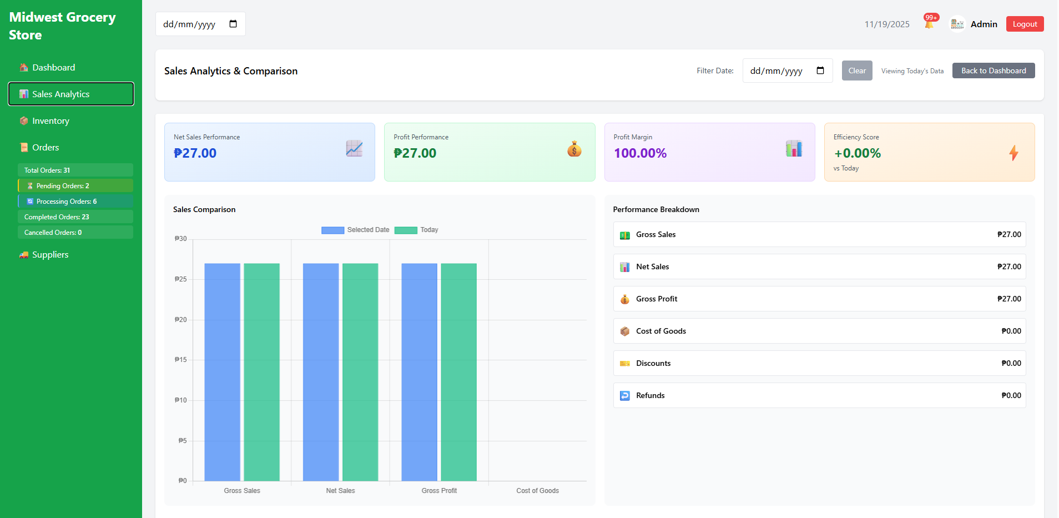Click the Refunds return arrow icon
The width and height of the screenshot is (1059, 518).
[x=625, y=396]
